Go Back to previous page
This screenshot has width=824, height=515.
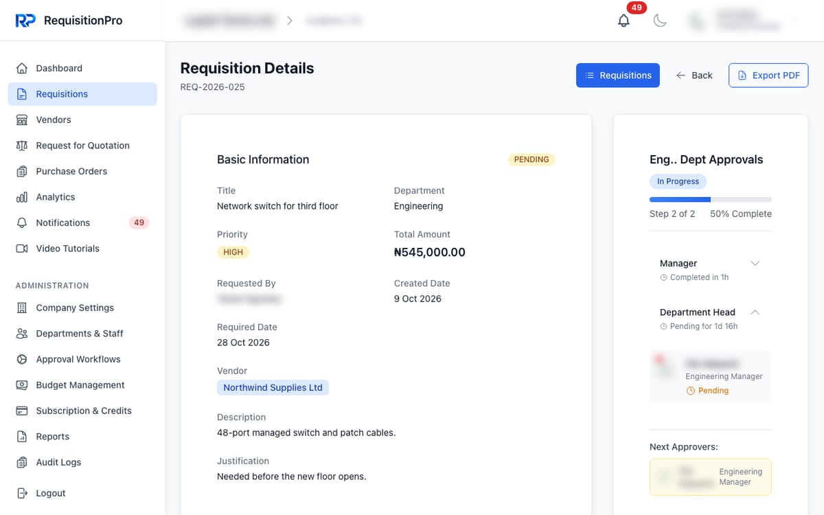coord(694,76)
